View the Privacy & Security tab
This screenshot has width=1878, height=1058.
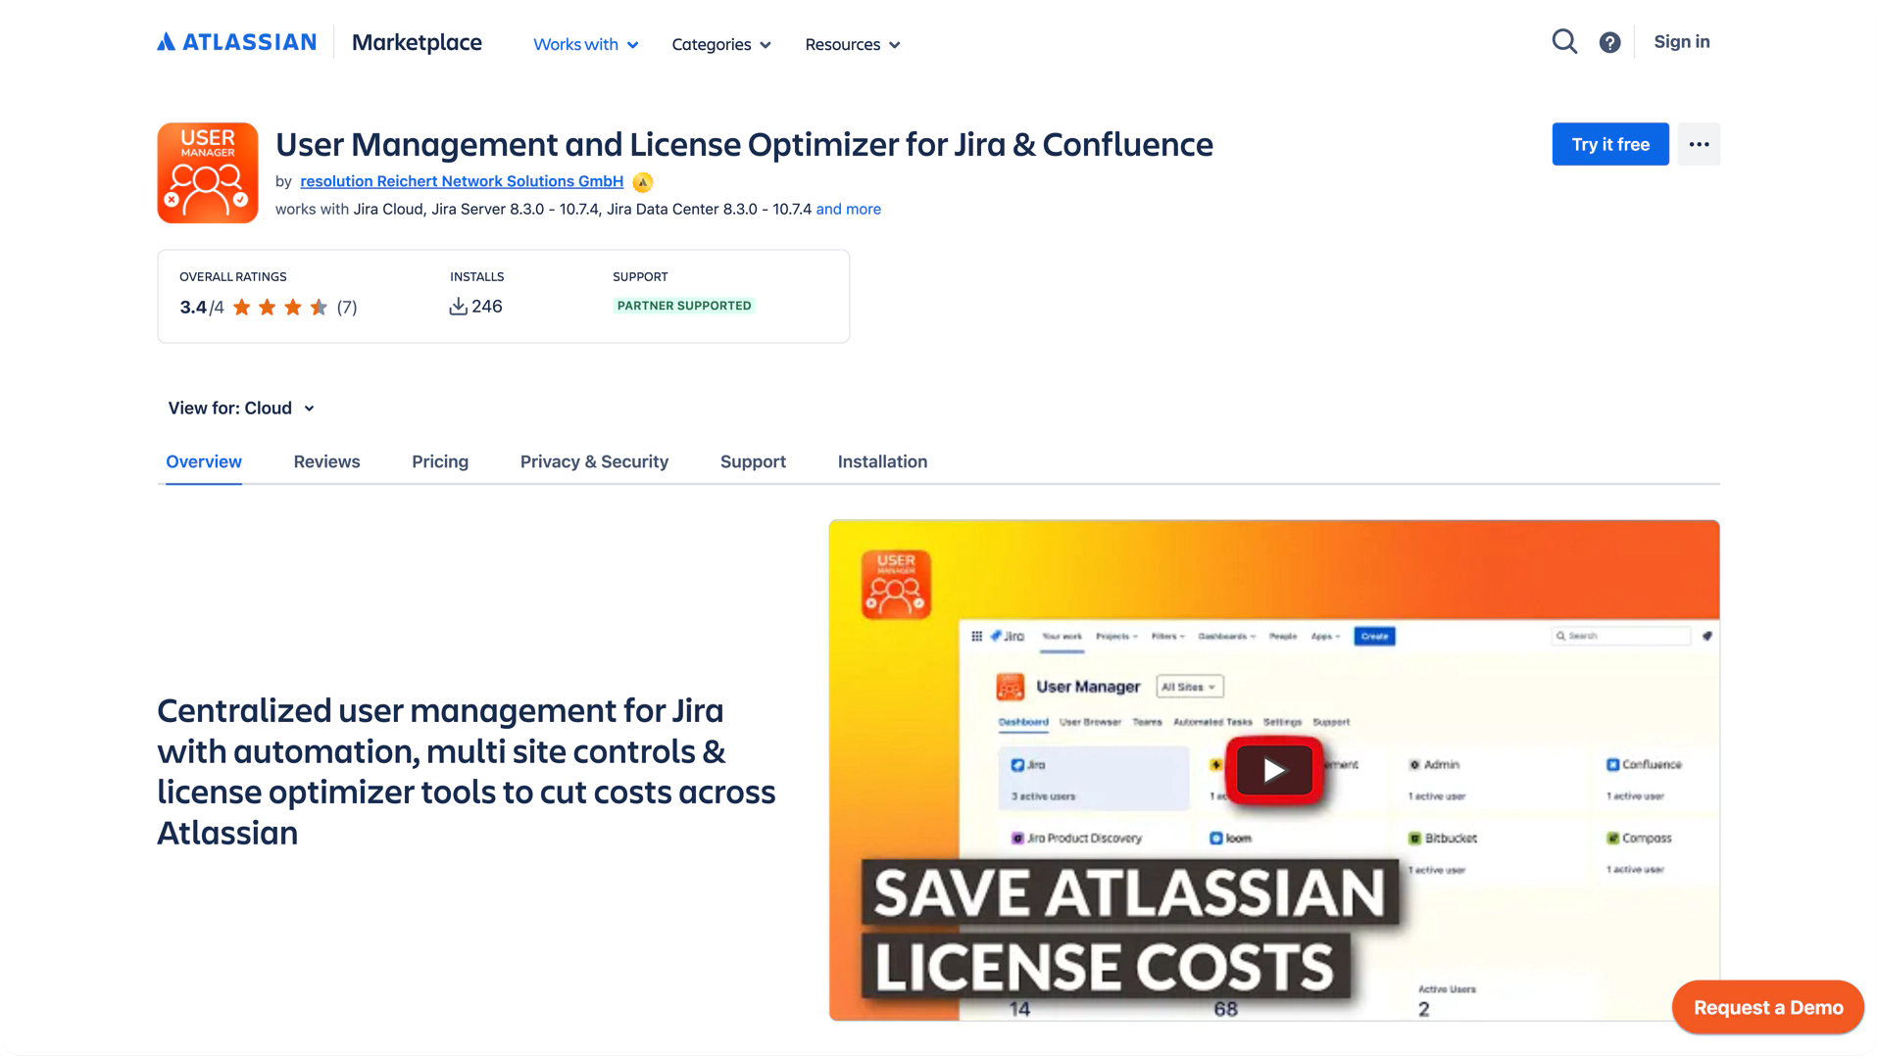click(x=594, y=461)
